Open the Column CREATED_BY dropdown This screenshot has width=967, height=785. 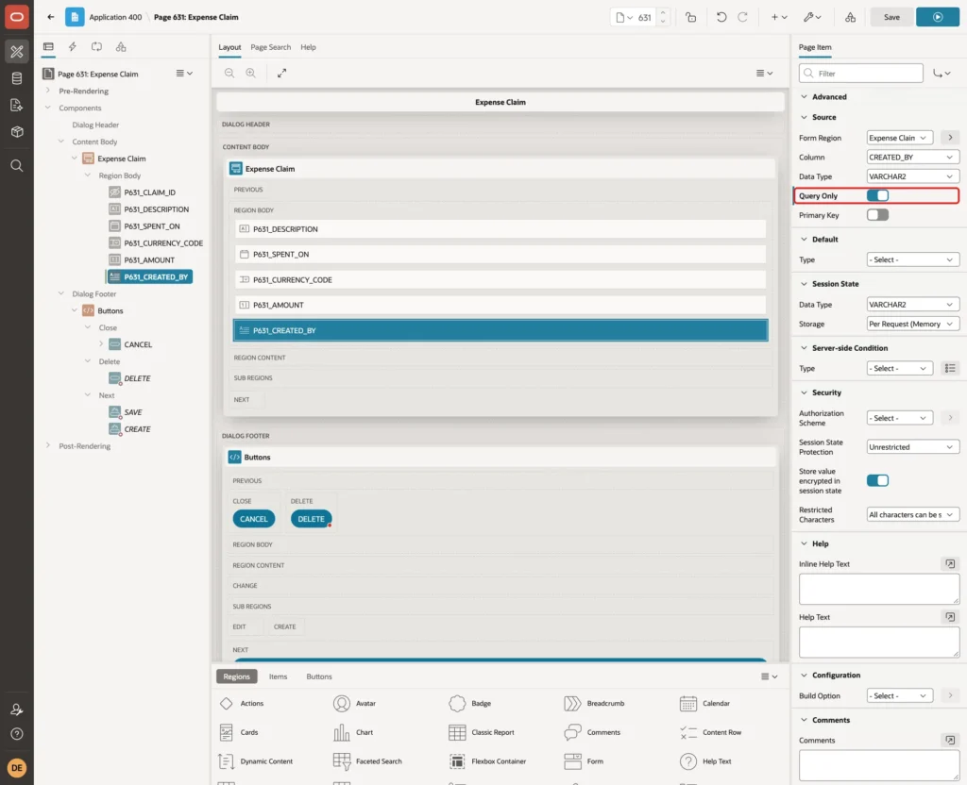[913, 158]
